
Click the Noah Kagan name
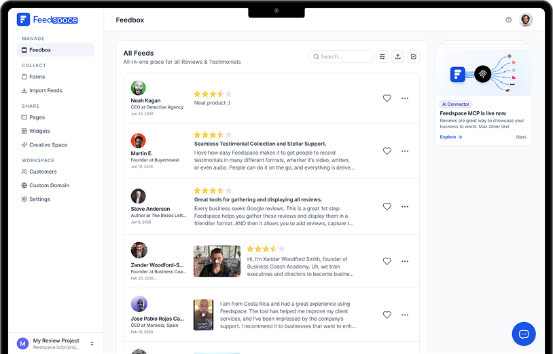point(145,100)
